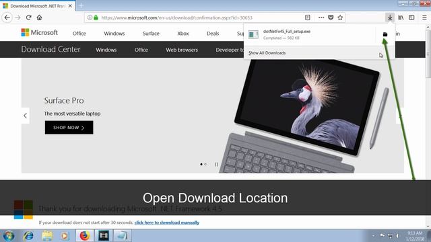Reload the current page

pos(28,17)
